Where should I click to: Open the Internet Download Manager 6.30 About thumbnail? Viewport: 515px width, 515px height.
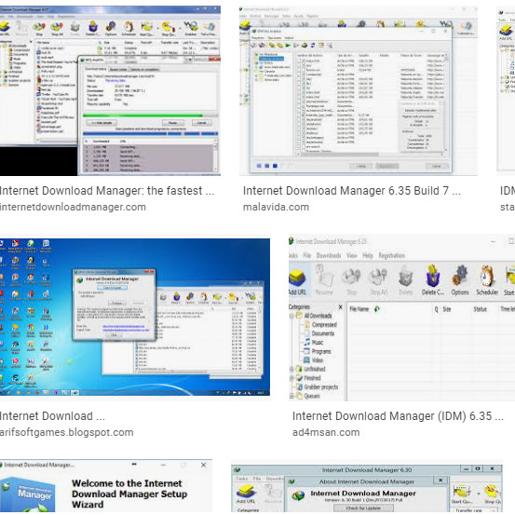click(367, 488)
